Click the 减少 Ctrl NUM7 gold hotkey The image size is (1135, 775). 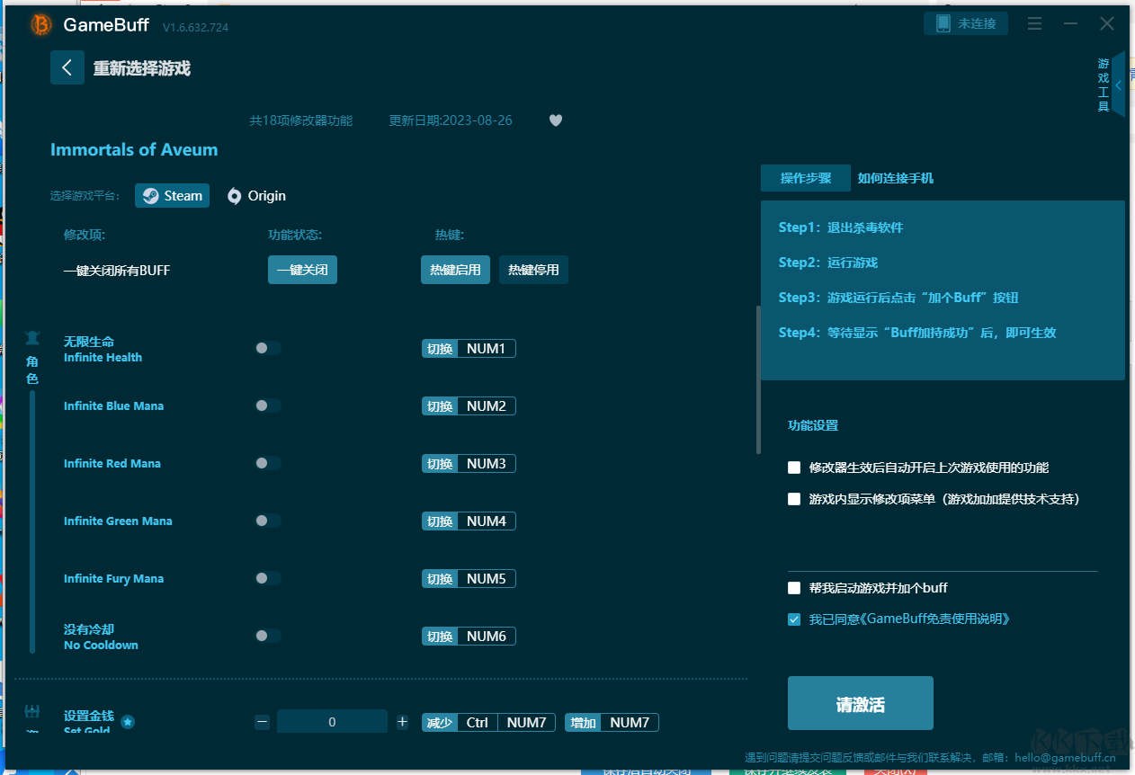488,723
